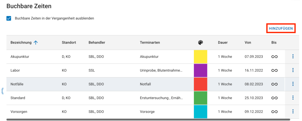
Task: Click the Hinzufügen button
Action: click(281, 28)
